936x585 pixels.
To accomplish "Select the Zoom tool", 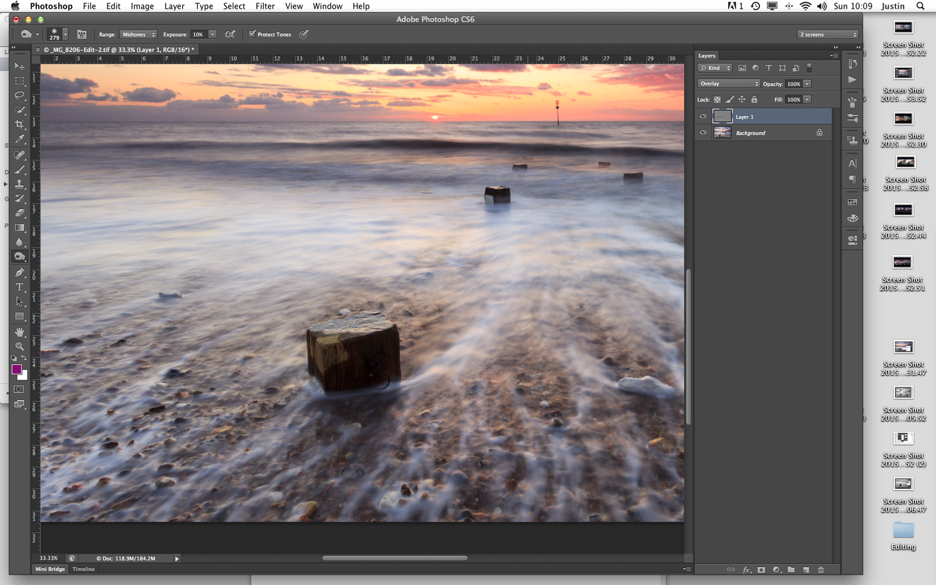I will pos(19,346).
